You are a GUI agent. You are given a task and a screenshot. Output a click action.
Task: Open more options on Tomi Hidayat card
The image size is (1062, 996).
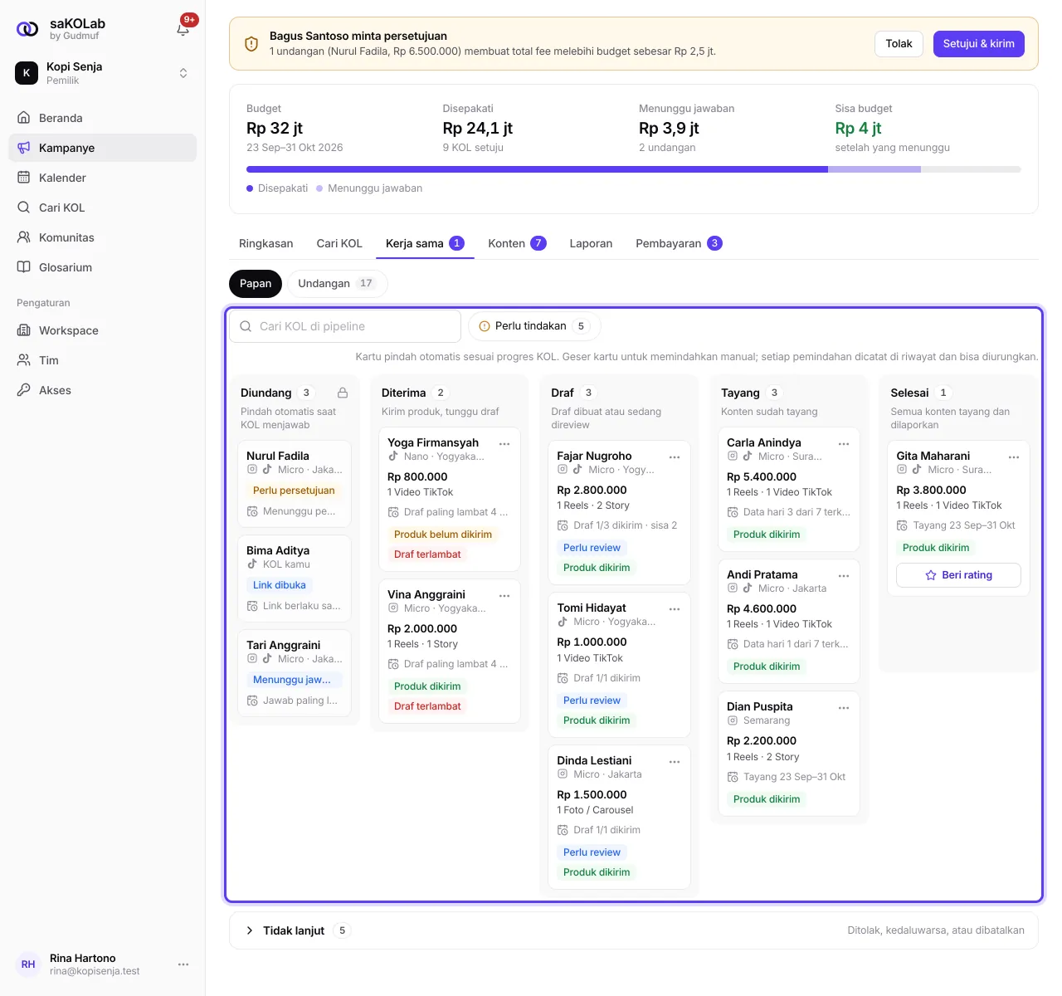click(675, 609)
